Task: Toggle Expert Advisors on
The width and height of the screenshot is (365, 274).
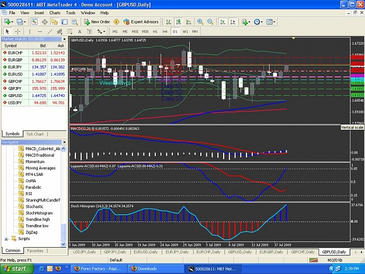Action: [141, 22]
